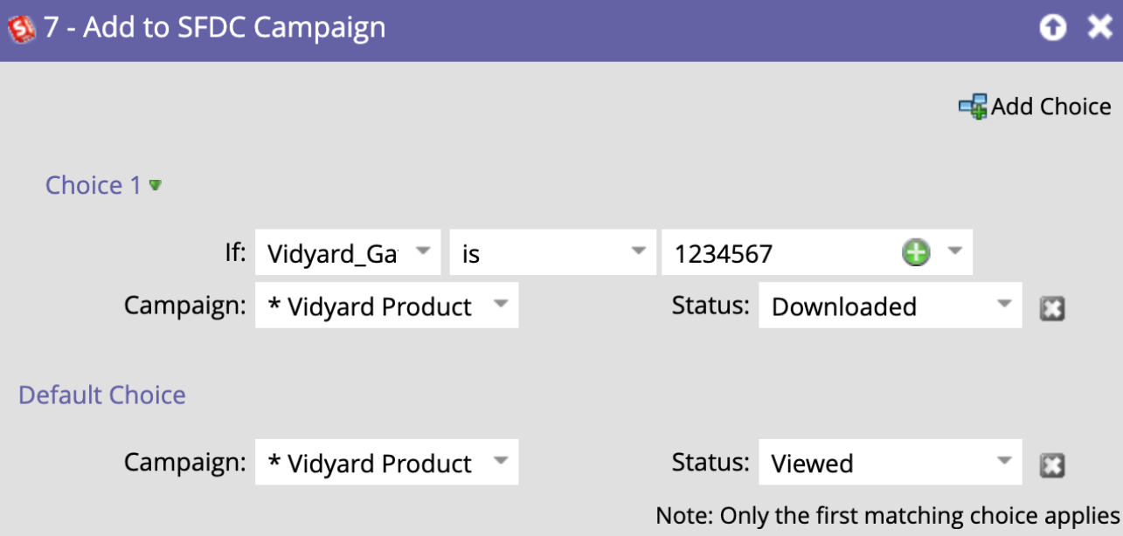Remove Default Choice with the X icon
The height and width of the screenshot is (536, 1123).
point(1052,465)
